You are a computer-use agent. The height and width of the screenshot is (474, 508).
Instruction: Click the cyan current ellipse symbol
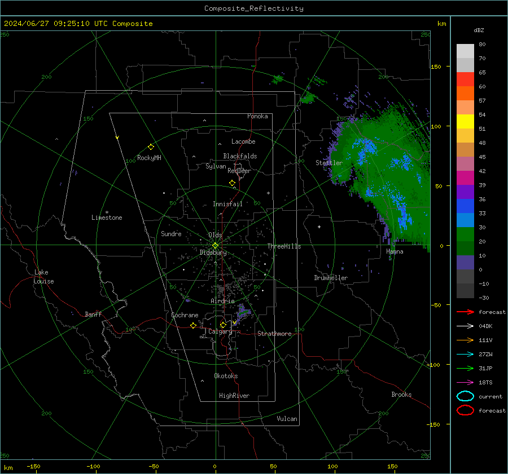[465, 396]
